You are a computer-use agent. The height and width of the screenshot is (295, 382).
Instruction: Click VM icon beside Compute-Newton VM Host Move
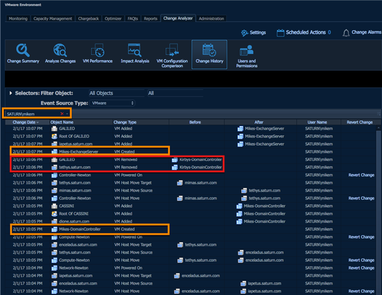(54, 260)
